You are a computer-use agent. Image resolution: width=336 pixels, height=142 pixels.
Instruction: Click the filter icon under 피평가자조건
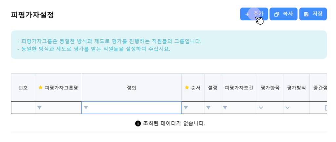[x=225, y=108]
